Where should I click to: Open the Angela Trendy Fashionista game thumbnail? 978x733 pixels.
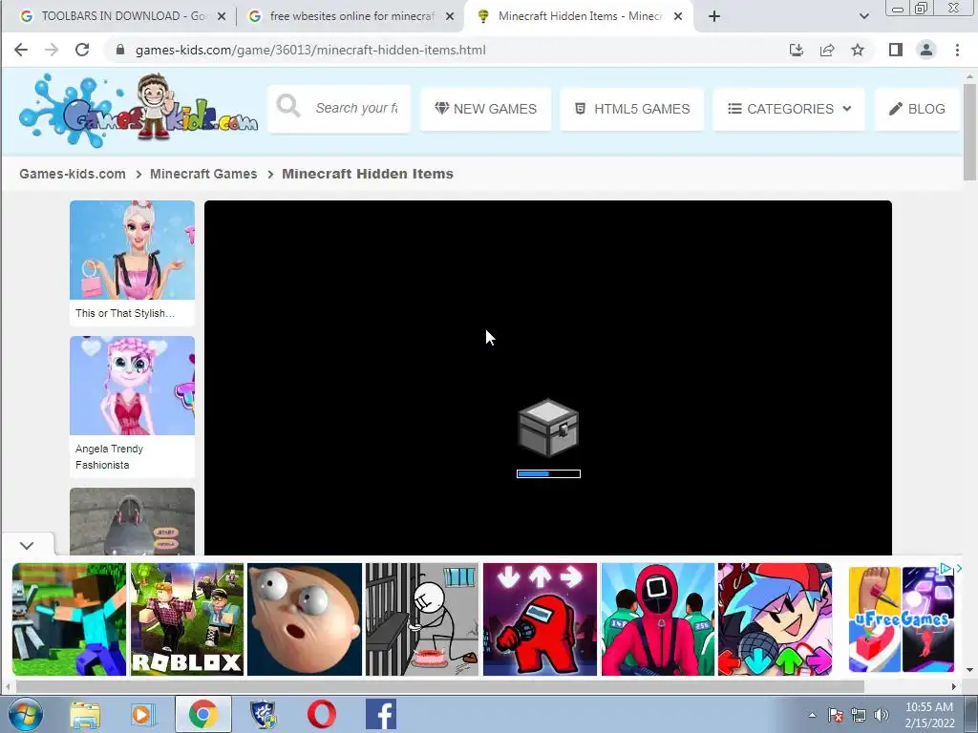[x=132, y=386]
